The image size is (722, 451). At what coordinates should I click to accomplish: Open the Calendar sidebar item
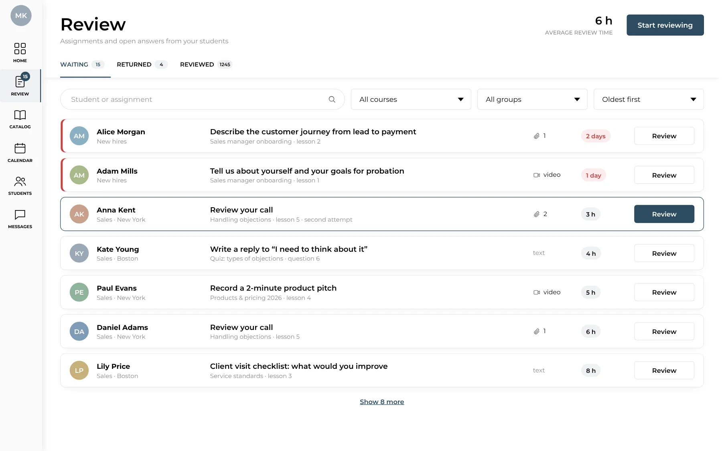click(20, 152)
